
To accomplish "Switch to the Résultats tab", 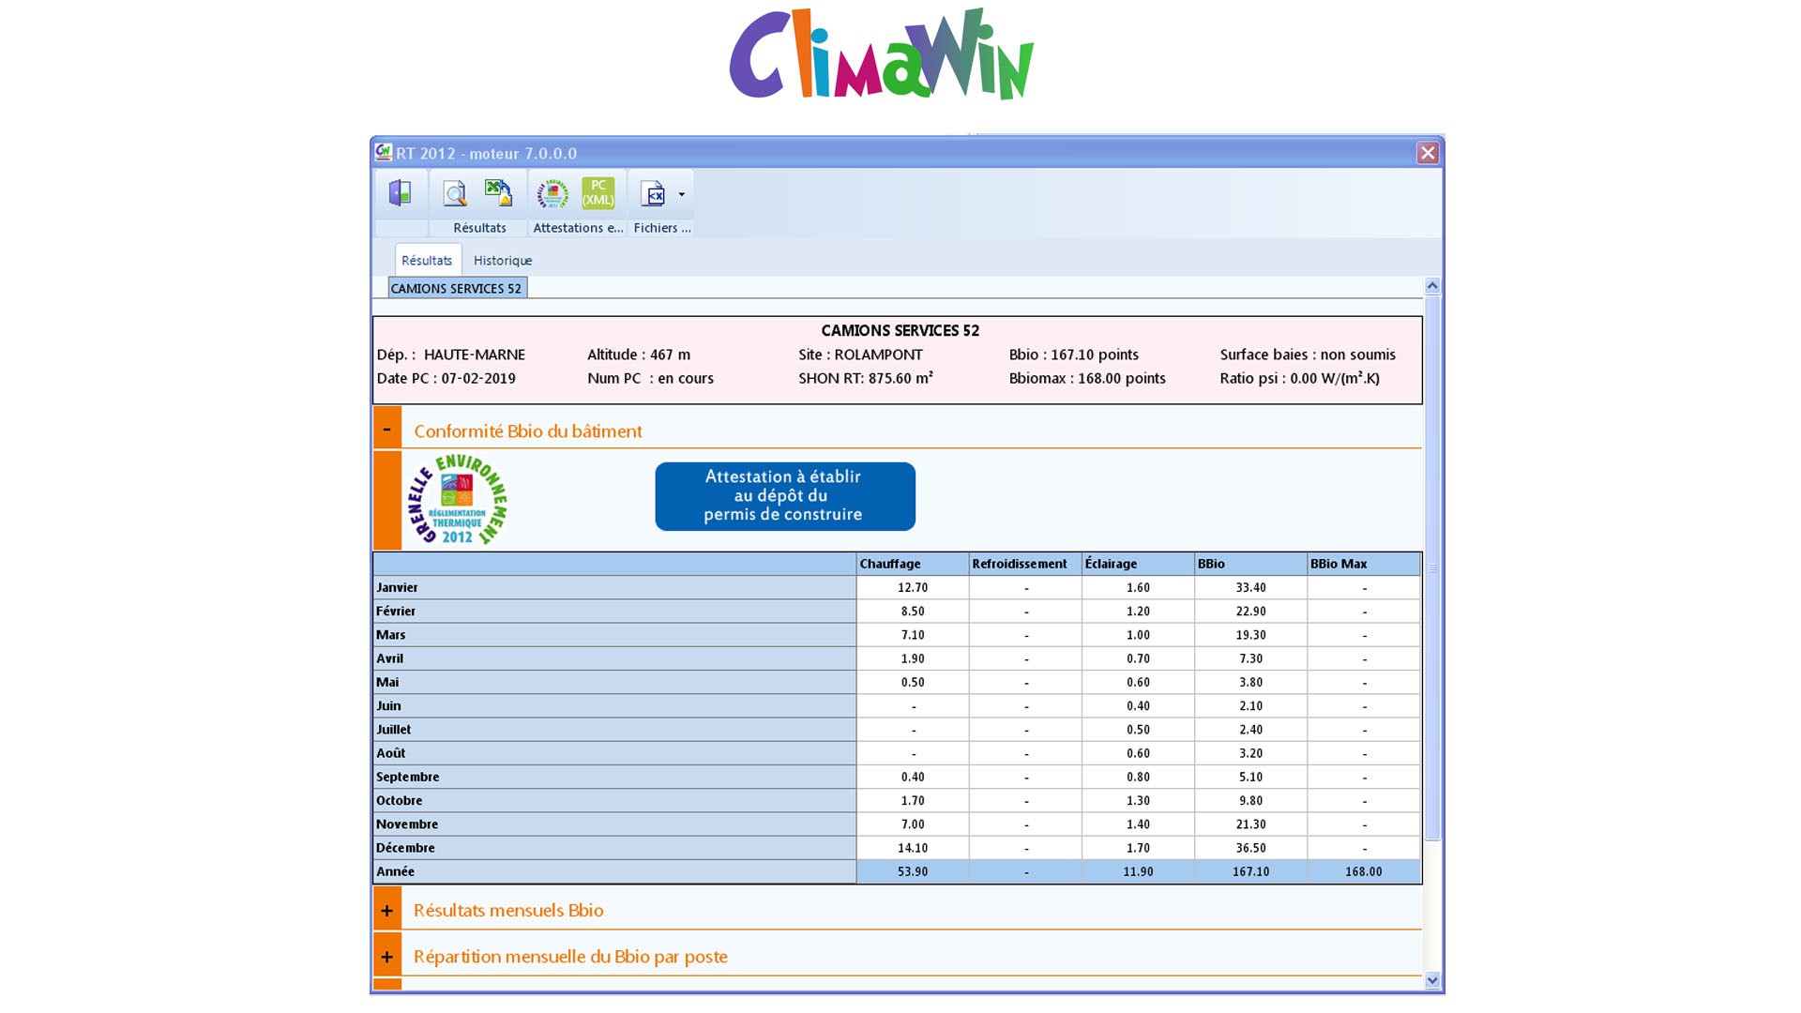I will [x=427, y=261].
